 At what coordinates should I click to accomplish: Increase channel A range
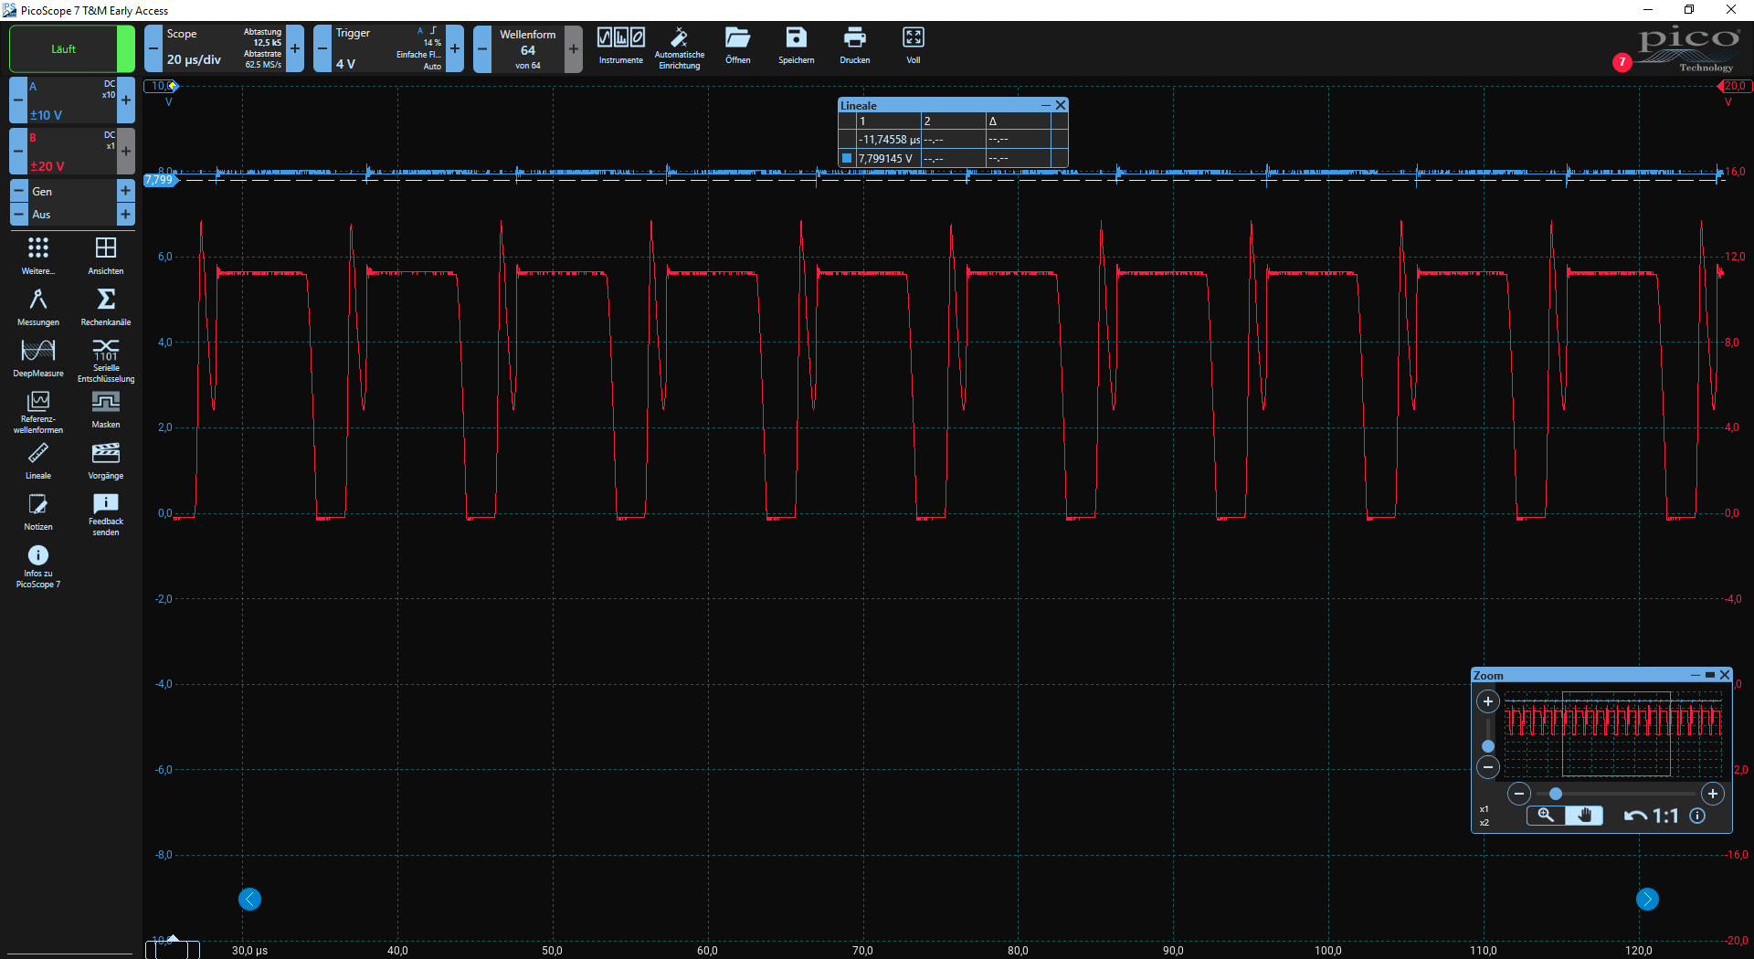pyautogui.click(x=126, y=100)
